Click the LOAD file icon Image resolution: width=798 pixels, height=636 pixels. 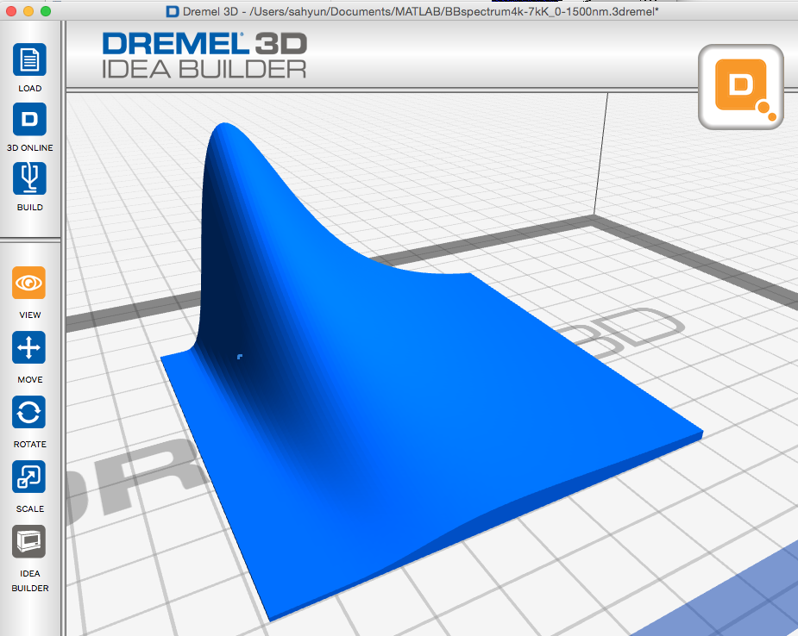[29, 60]
